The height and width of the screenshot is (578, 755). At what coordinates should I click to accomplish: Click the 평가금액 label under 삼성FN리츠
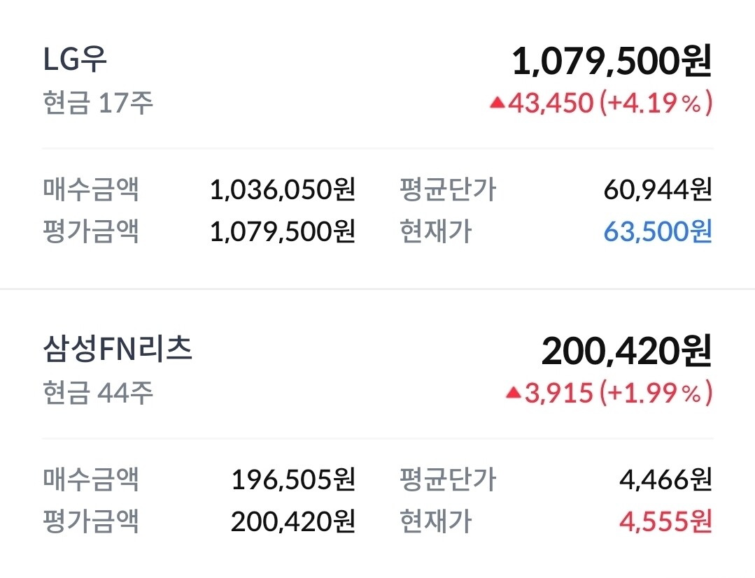click(x=91, y=521)
